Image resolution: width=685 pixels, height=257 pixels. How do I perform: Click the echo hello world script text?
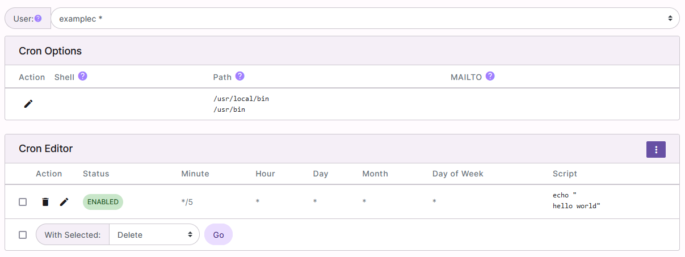coord(576,201)
